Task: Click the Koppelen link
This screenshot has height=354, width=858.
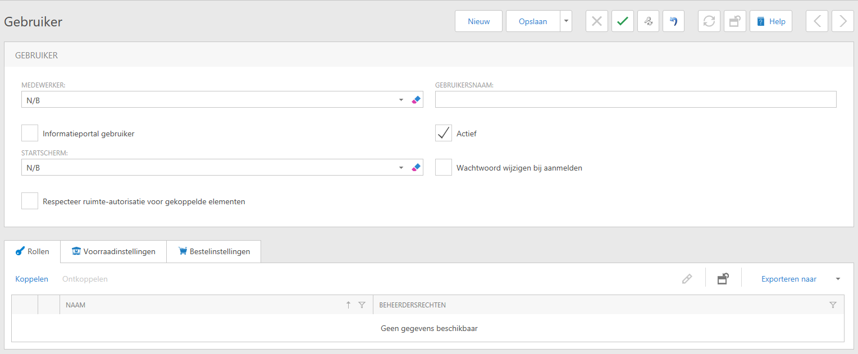Action: [31, 279]
